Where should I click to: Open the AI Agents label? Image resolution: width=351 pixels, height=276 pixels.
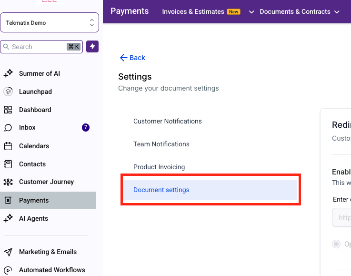34,218
